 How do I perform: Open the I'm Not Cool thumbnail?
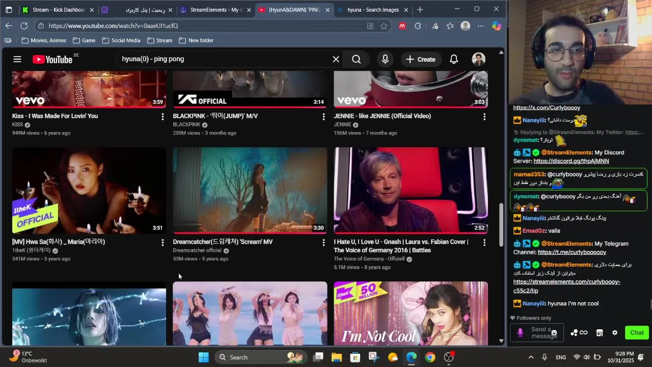pyautogui.click(x=411, y=313)
